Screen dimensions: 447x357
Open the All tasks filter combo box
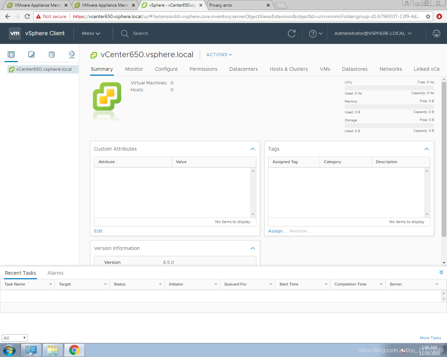tap(15, 338)
